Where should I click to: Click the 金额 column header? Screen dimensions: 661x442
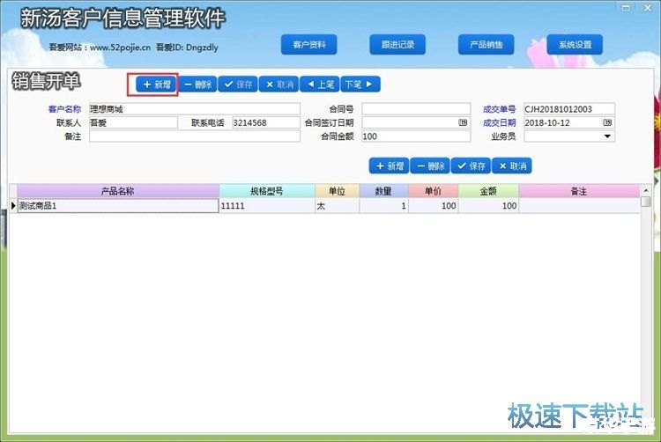click(488, 191)
